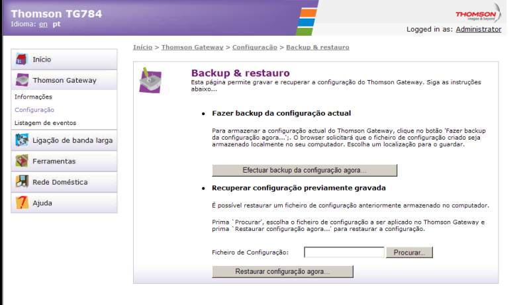Click the Ferramentas toolbox icon
The width and height of the screenshot is (525, 305).
22,161
